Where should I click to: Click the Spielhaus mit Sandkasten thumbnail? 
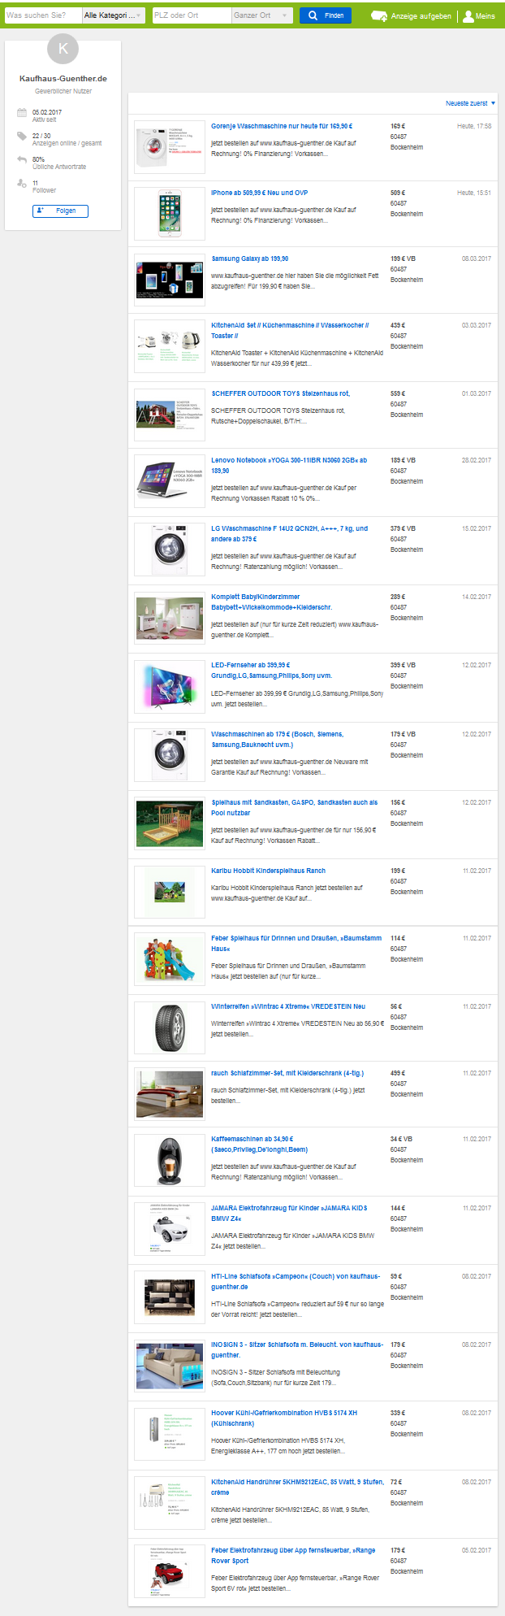(x=170, y=823)
